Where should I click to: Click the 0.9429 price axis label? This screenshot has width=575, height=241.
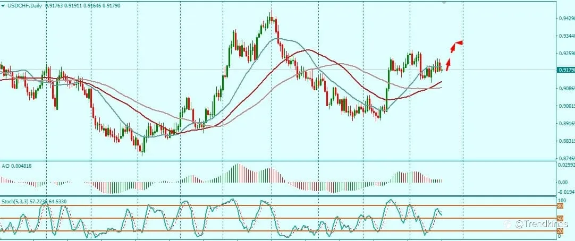[x=567, y=18]
